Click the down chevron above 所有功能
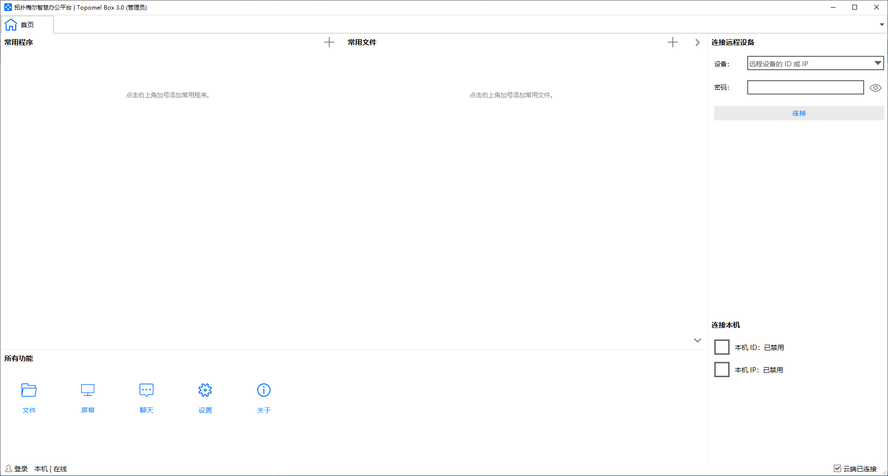 pos(698,340)
